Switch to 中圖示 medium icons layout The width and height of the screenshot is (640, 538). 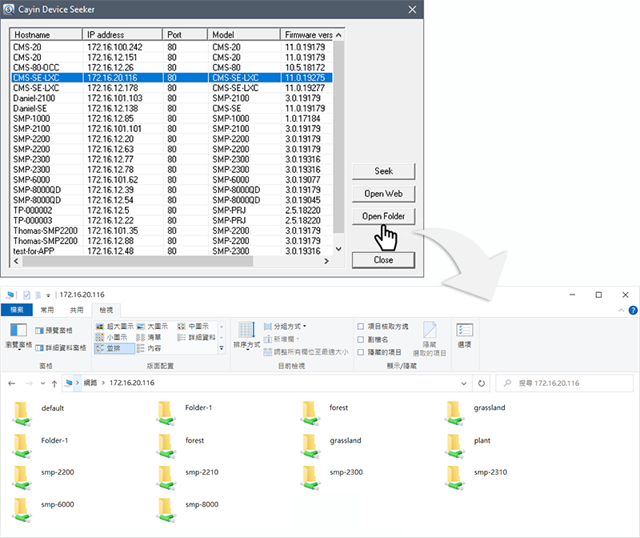193,327
